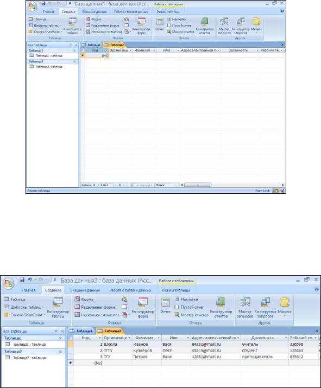The image size is (321, 388).
Task: Close Таблица2 document via X in records window
Action: coord(317,331)
